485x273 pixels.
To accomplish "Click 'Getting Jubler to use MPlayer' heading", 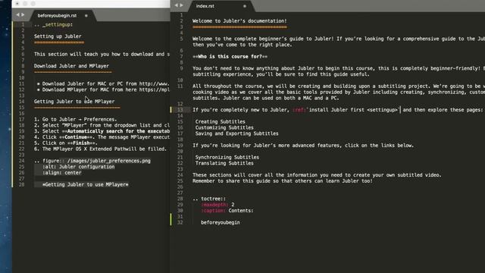I will click(x=74, y=102).
